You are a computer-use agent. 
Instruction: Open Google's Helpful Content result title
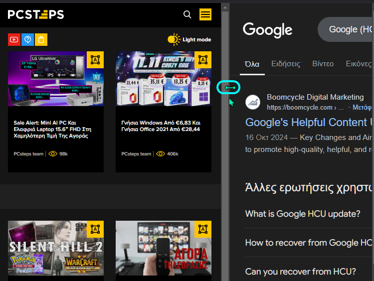[308, 122]
